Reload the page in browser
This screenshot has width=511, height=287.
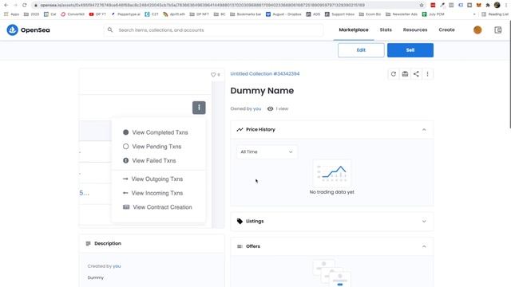(25, 5)
